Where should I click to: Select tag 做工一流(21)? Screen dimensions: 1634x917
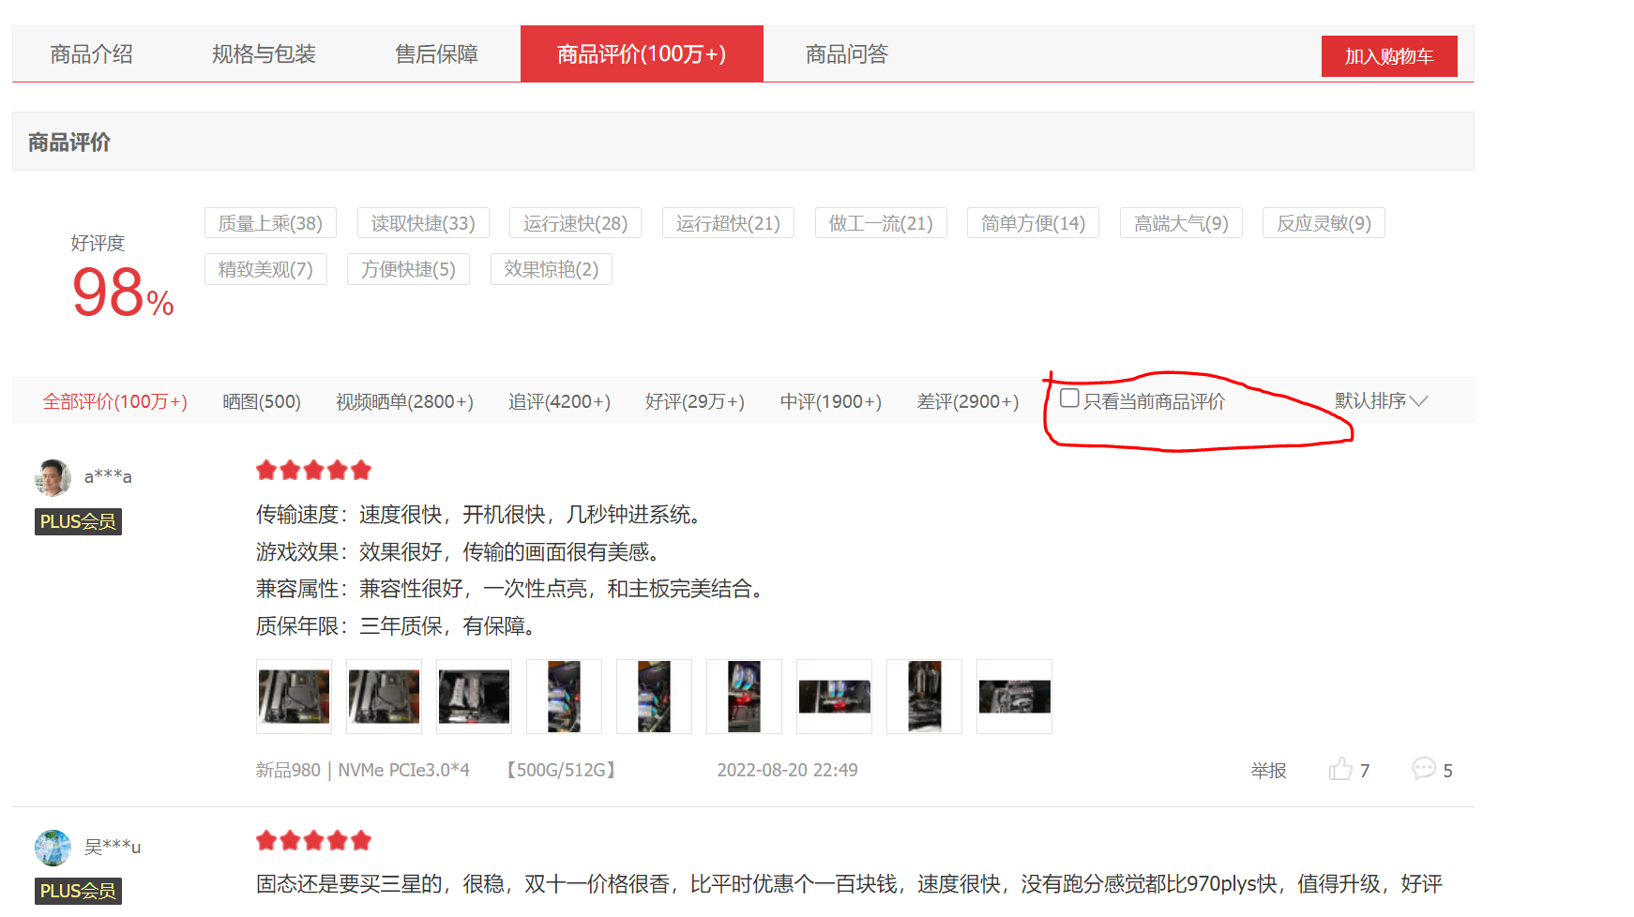click(881, 223)
